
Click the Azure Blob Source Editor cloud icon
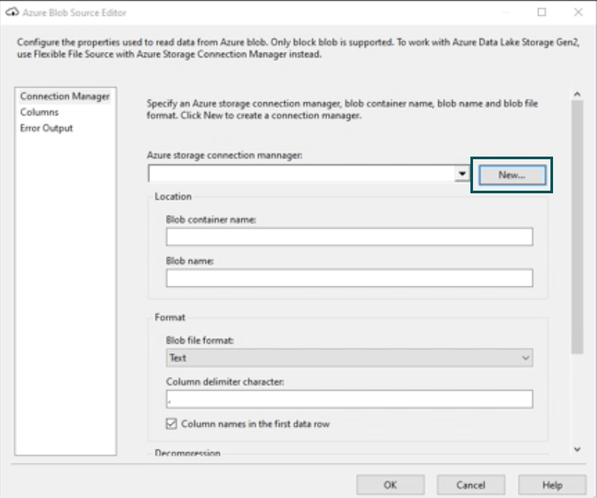[12, 12]
